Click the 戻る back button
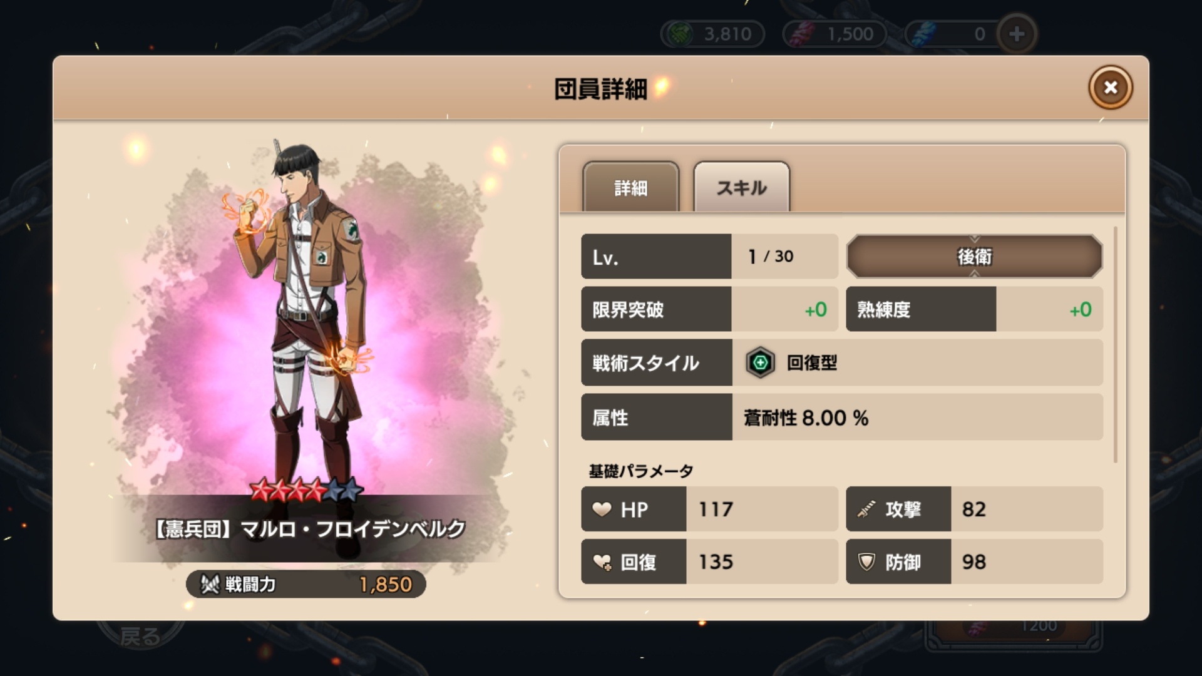 pyautogui.click(x=141, y=635)
